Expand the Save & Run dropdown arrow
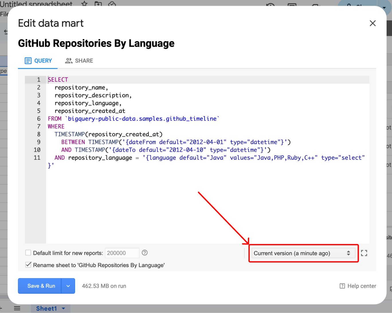 [68, 286]
